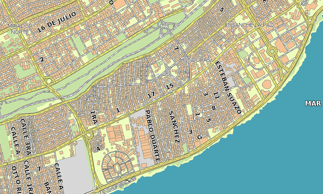Select the MIRADOR NORTE neighborhood label

(20, 28)
